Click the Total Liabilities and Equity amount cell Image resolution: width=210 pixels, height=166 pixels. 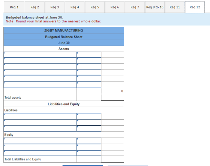(112, 159)
